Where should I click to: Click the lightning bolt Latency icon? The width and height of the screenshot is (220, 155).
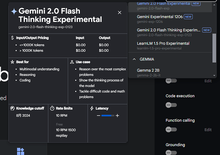pyautogui.click(x=92, y=108)
